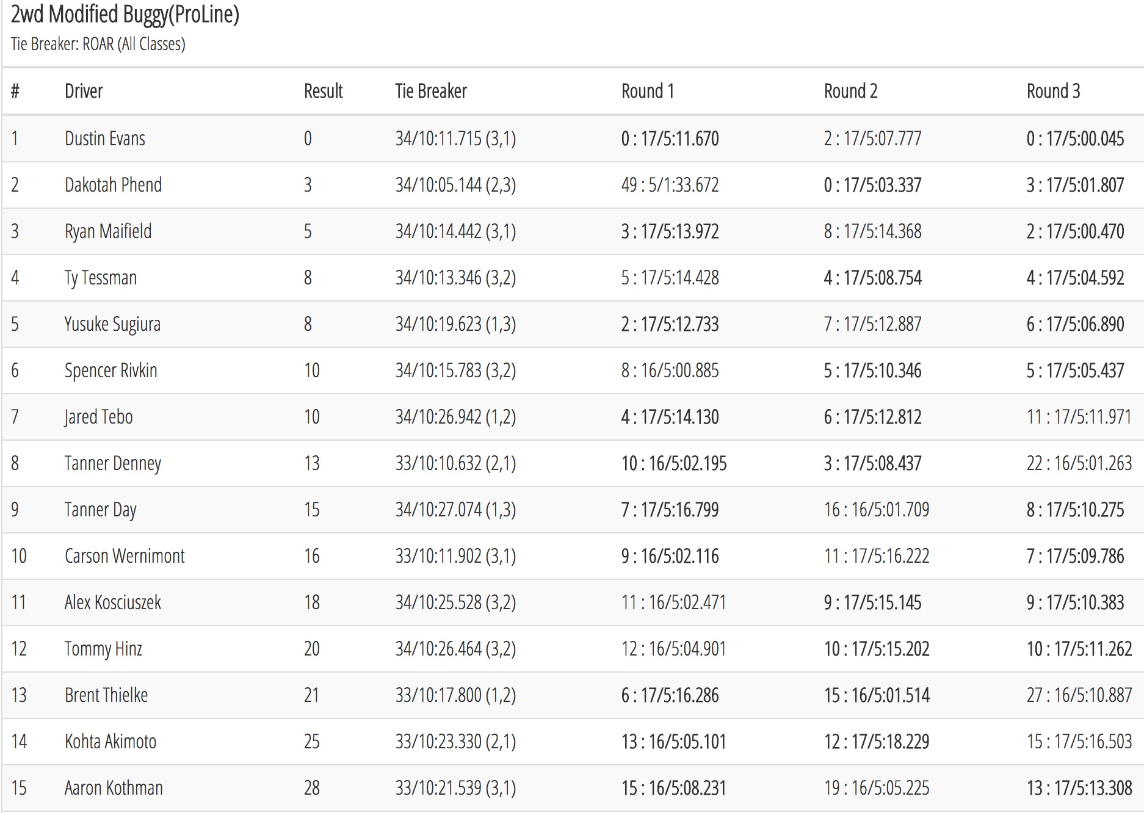This screenshot has width=1144, height=813.
Task: Click Round 2 result 16 : 16/5:01.709
Action: click(877, 510)
